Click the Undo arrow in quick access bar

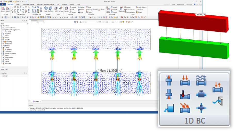pyautogui.click(x=18, y=2)
